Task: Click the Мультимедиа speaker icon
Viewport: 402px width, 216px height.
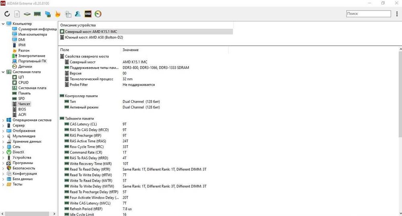Action: coord(9,136)
